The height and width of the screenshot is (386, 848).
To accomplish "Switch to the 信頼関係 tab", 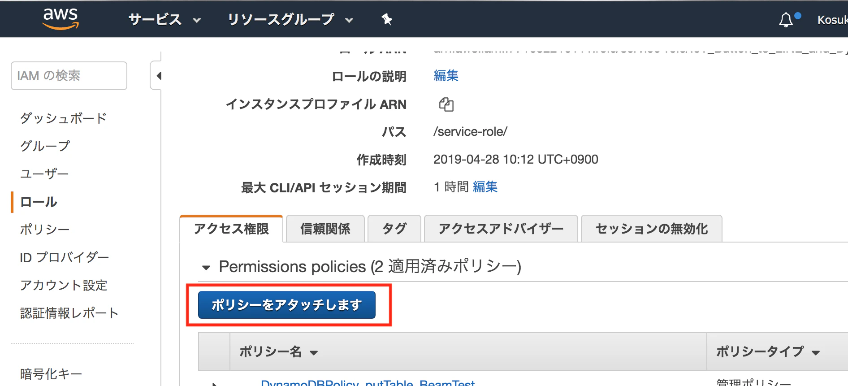I will 325,229.
